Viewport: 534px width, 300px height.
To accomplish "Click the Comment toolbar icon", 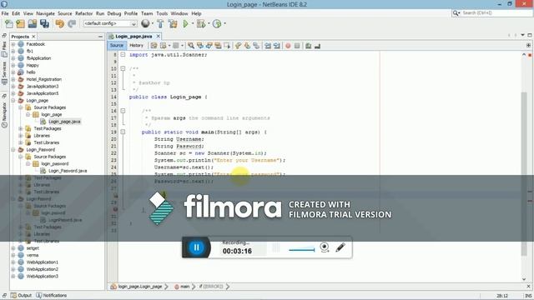I will click(x=308, y=46).
